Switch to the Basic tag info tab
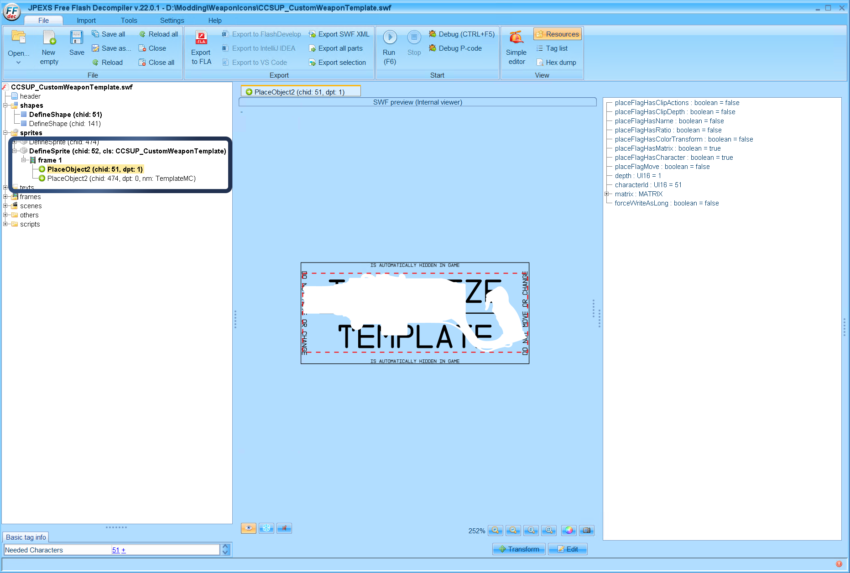The height and width of the screenshot is (573, 850). coord(26,537)
